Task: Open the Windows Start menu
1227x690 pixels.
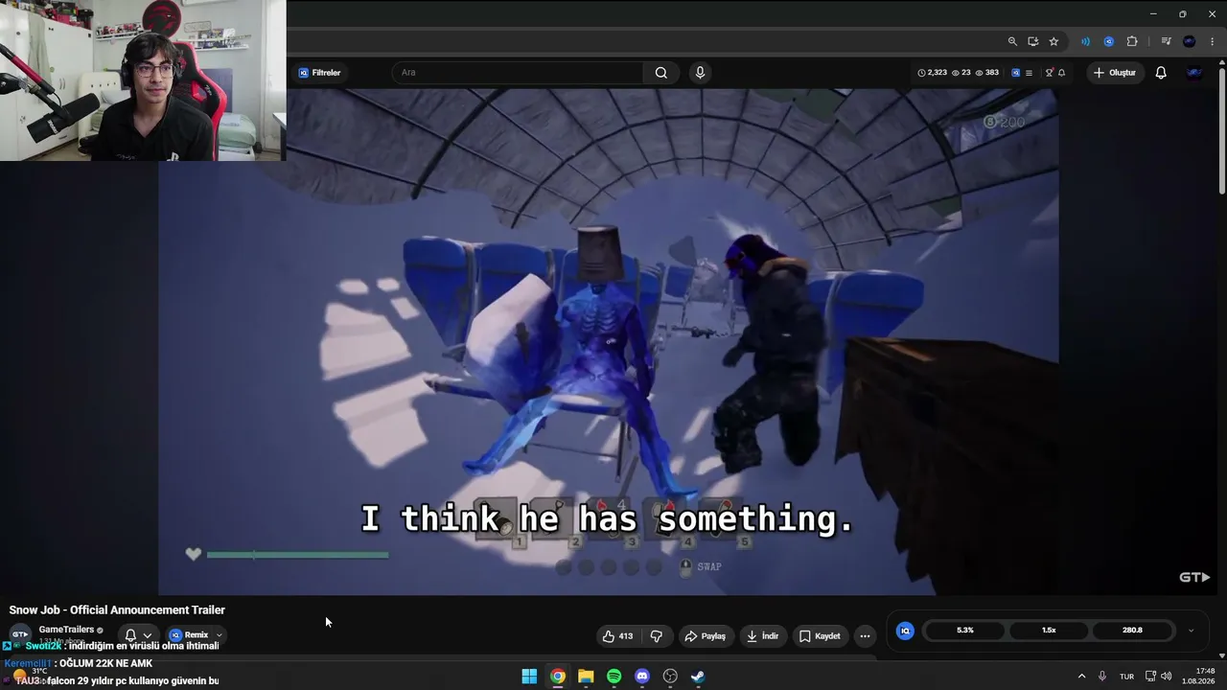Action: click(x=529, y=677)
